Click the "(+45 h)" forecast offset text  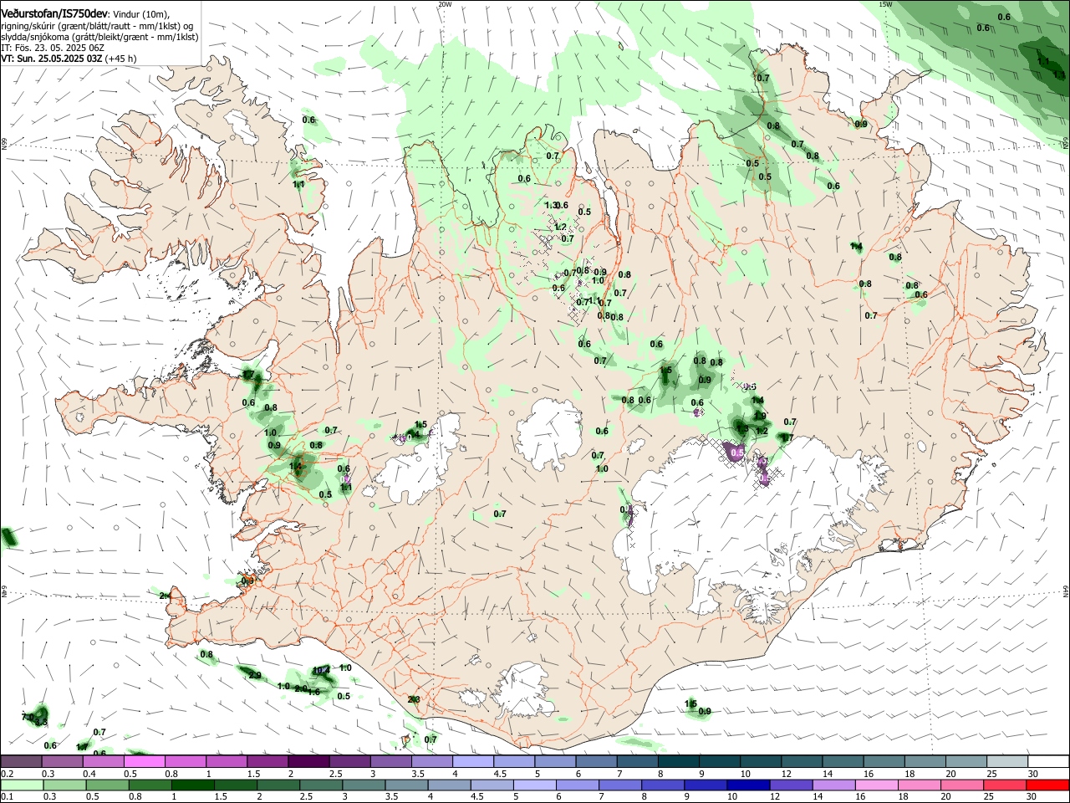pyautogui.click(x=121, y=59)
